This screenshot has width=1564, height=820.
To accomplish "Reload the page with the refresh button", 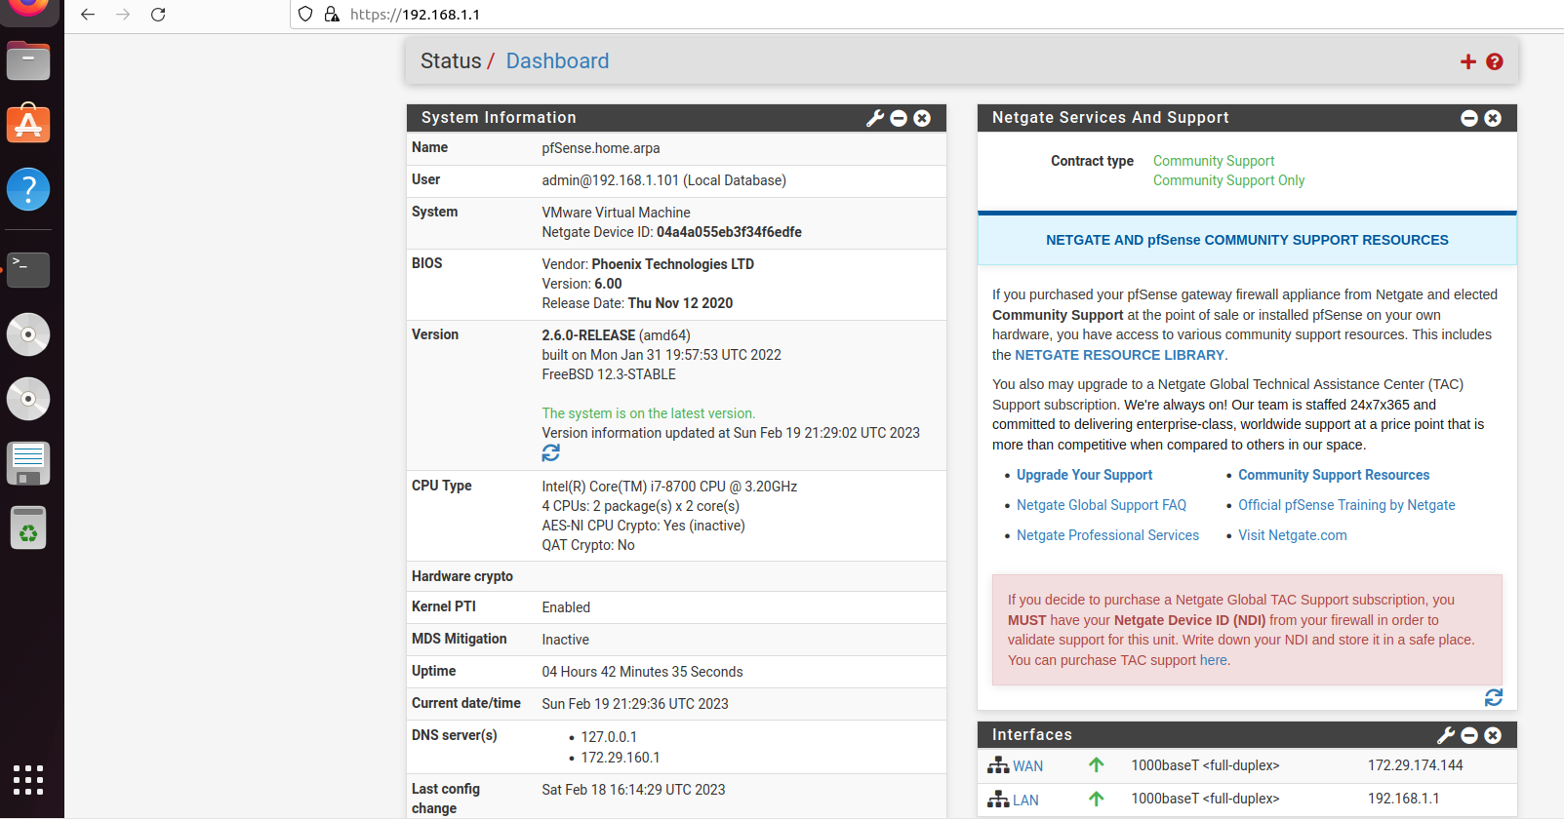I will click(158, 15).
